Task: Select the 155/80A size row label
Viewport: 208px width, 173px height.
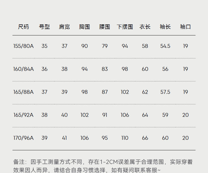Action: click(24, 46)
